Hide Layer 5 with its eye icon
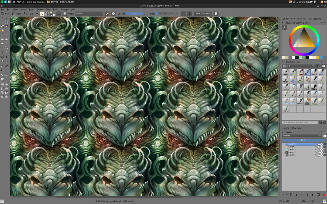The image size is (327, 204). 316,144
